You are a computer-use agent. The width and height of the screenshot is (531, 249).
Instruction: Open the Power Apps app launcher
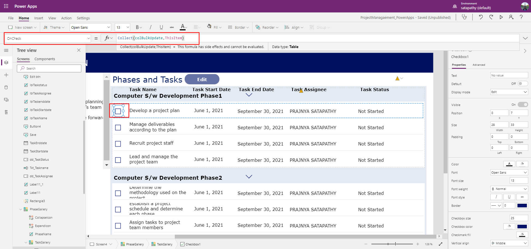(6, 6)
